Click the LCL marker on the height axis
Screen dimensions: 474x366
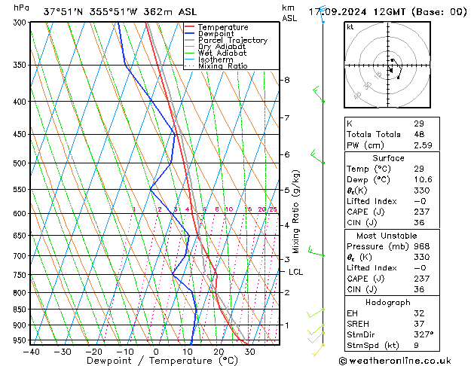tap(295, 272)
